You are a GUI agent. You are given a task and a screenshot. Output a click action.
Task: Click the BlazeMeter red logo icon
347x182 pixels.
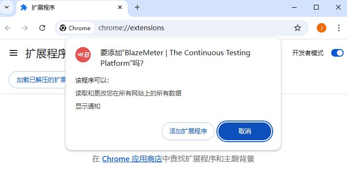83,55
